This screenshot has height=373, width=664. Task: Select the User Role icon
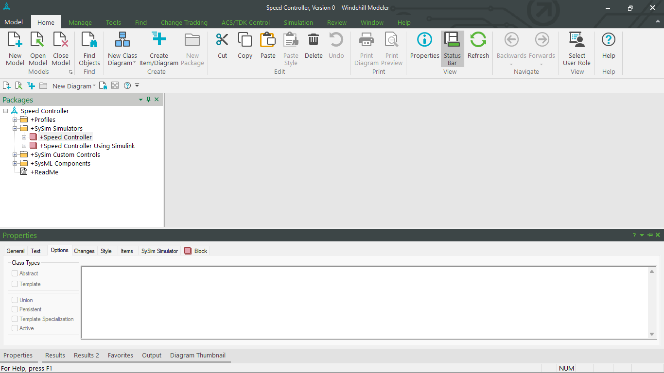click(x=577, y=49)
